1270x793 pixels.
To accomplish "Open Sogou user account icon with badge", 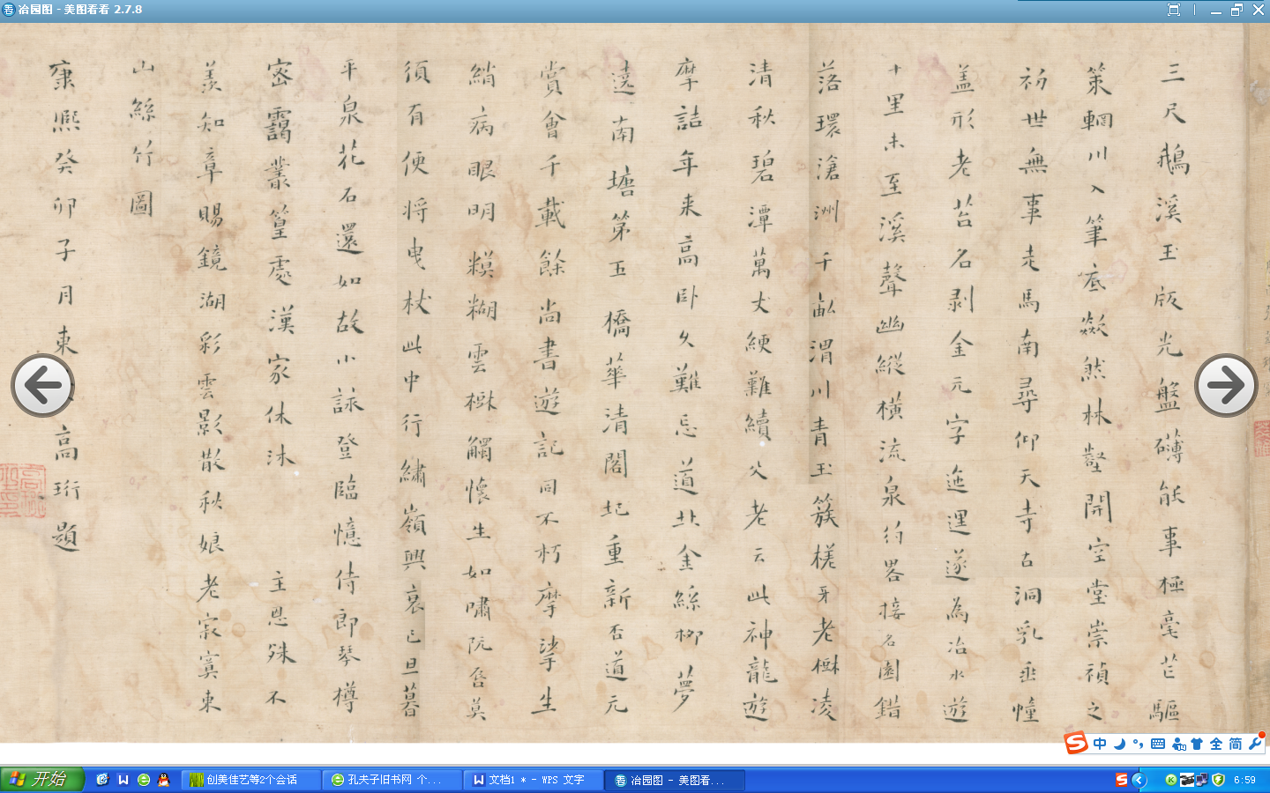I will (x=1178, y=744).
